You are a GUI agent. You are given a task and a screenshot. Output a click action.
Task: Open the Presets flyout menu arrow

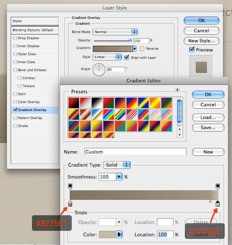[x=177, y=90]
